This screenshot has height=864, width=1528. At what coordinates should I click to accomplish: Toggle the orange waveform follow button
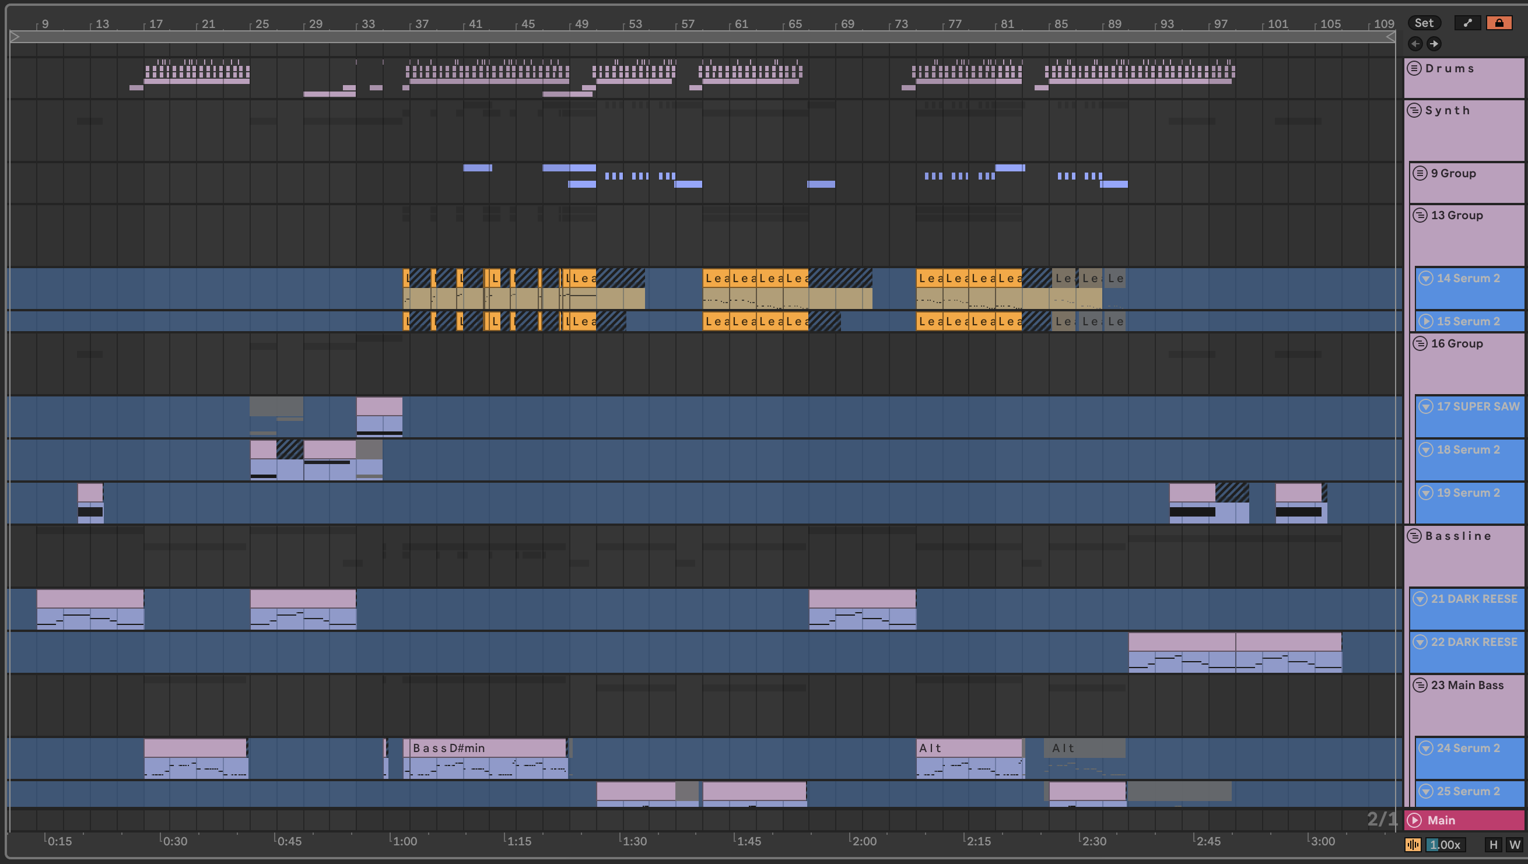tap(1413, 844)
